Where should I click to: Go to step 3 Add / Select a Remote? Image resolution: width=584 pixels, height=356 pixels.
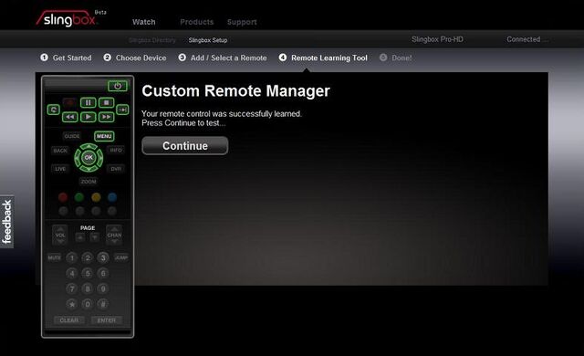pos(223,58)
